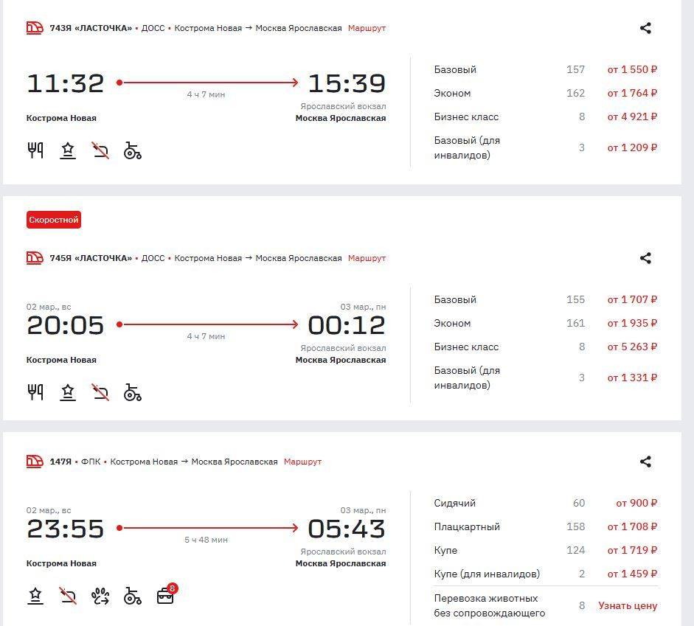Select Купе fare from 1 719 ₽
The width and height of the screenshot is (694, 626).
[631, 550]
